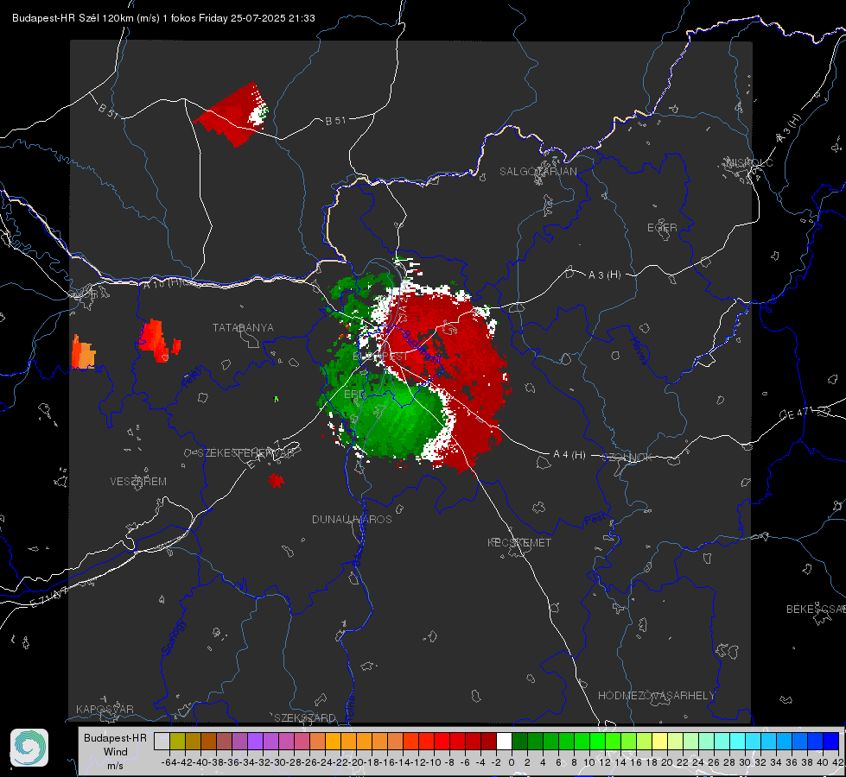The width and height of the screenshot is (846, 777).
Task: Click the SZOLNOK city label
Action: [627, 458]
